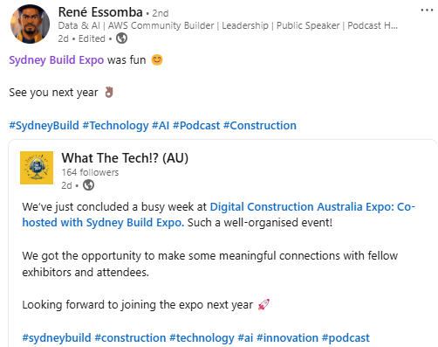Open the three-dot post options menu
The image size is (438, 347).
[427, 10]
